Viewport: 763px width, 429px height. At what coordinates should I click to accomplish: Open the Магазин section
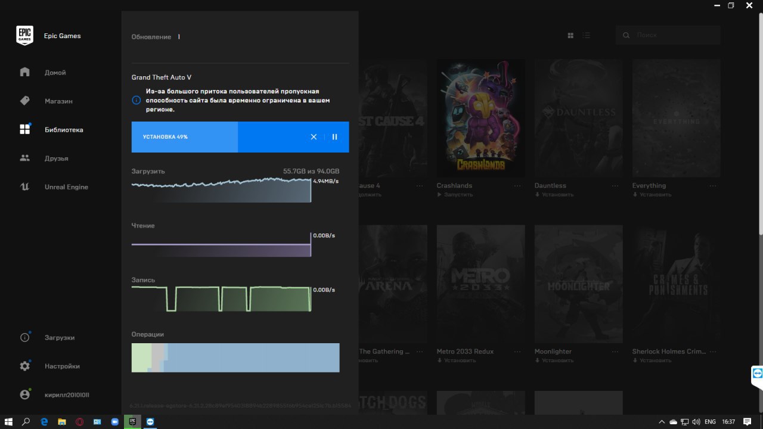58,101
